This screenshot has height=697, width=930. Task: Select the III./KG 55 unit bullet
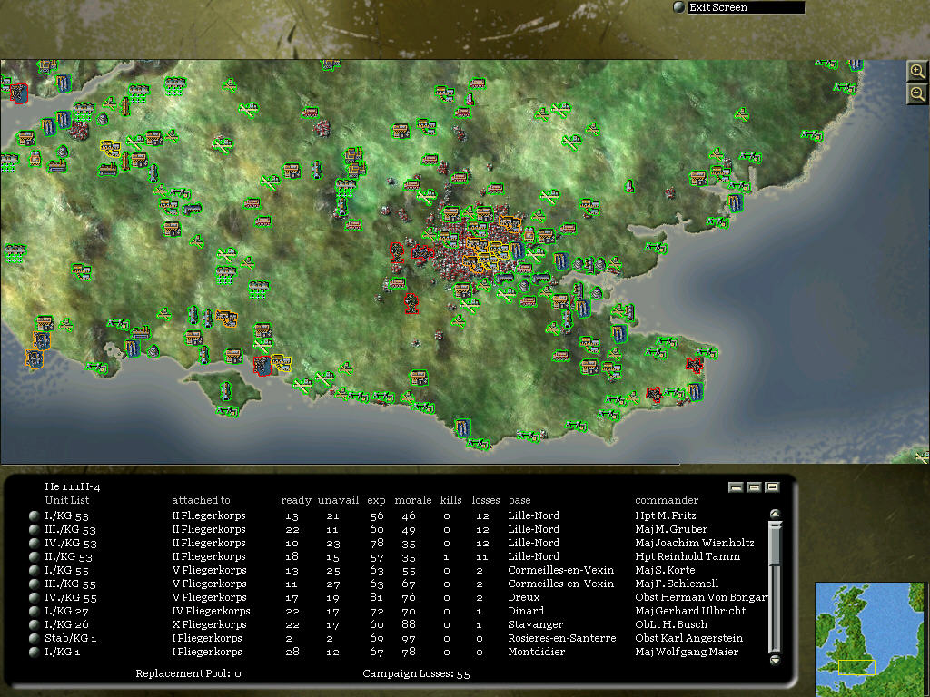tap(35, 584)
